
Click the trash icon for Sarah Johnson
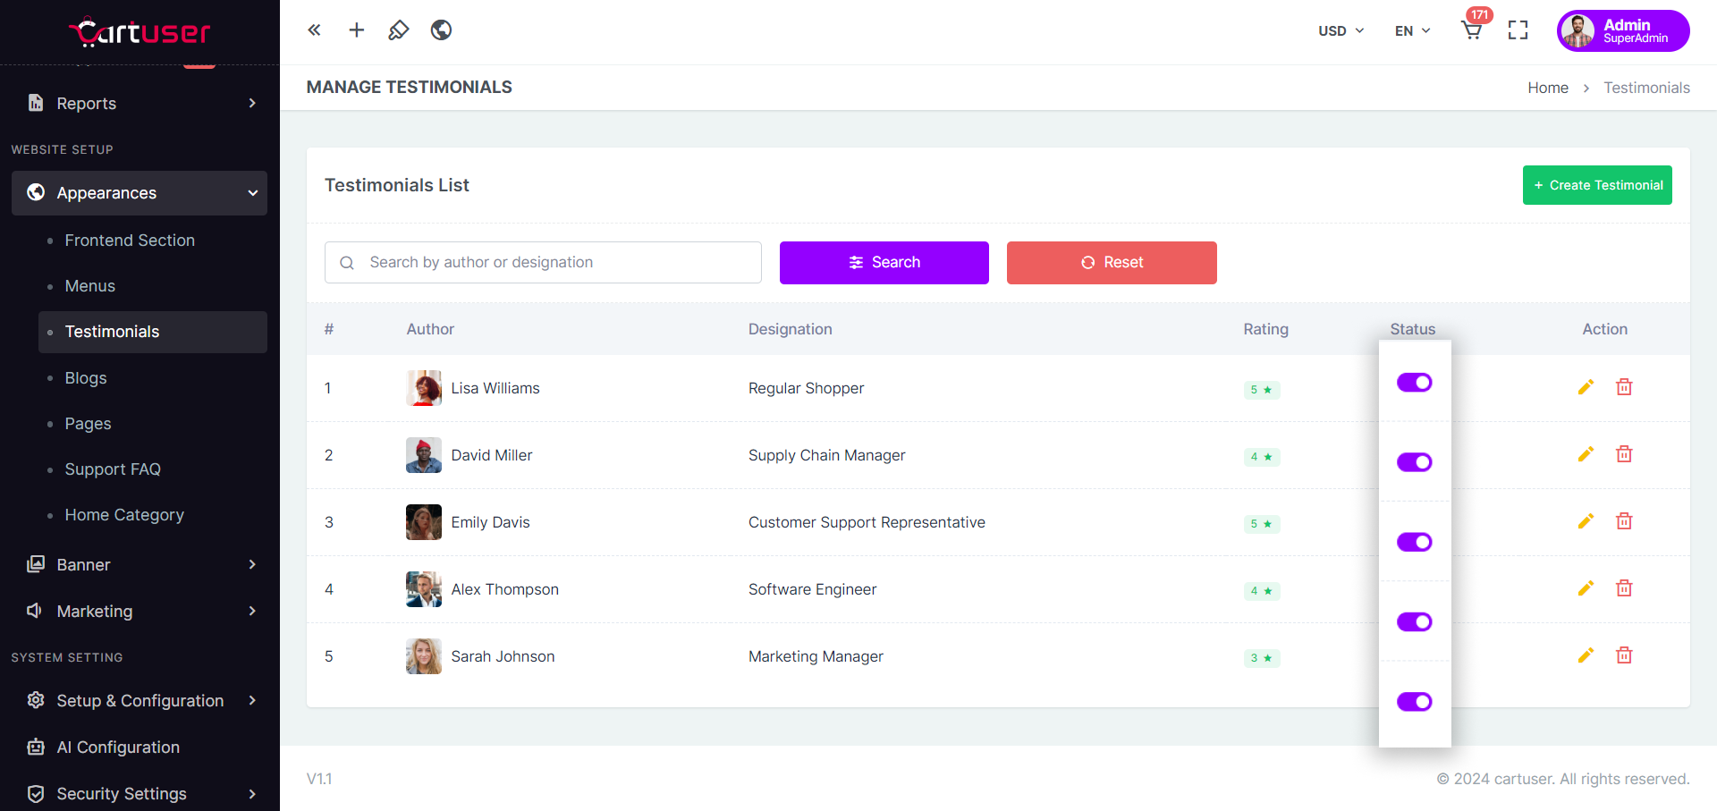[x=1624, y=655]
